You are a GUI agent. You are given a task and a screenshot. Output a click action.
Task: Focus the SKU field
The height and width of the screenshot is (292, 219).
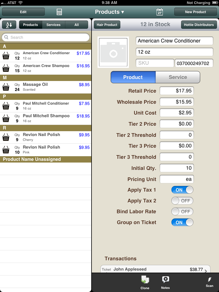[x=155, y=63]
